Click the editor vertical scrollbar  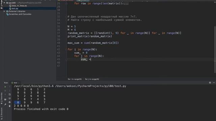click(215, 49)
